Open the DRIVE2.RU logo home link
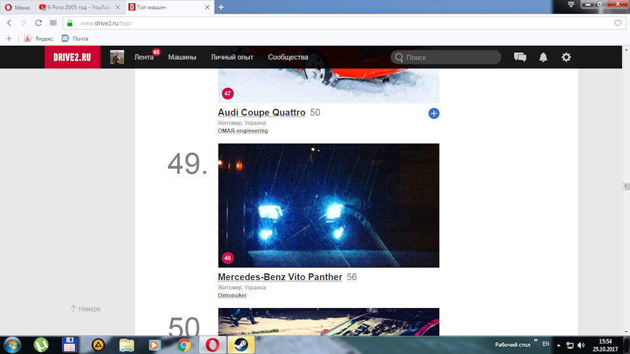 click(x=72, y=57)
